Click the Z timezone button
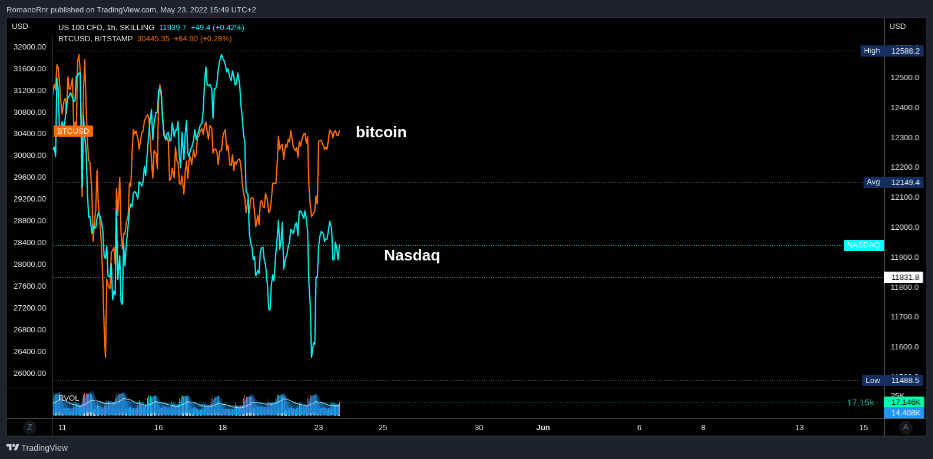The height and width of the screenshot is (459, 933). coord(29,427)
